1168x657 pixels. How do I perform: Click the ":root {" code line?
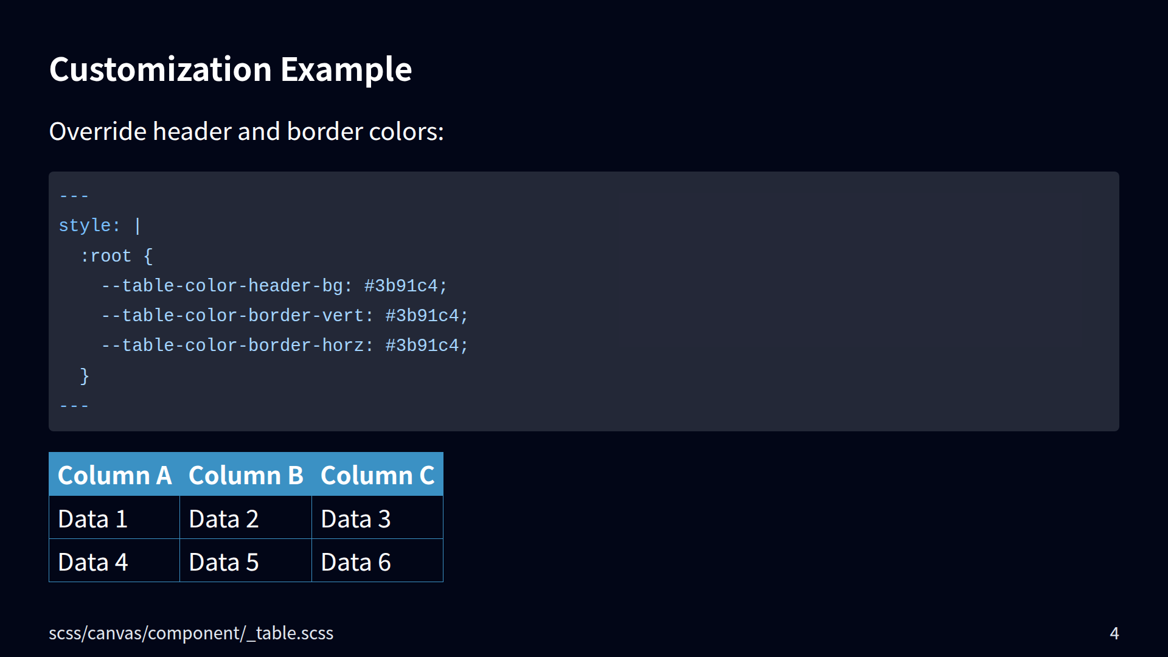point(116,256)
